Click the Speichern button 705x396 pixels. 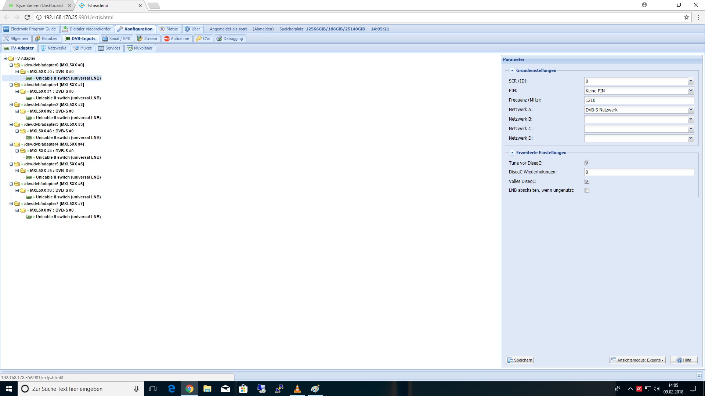520,360
